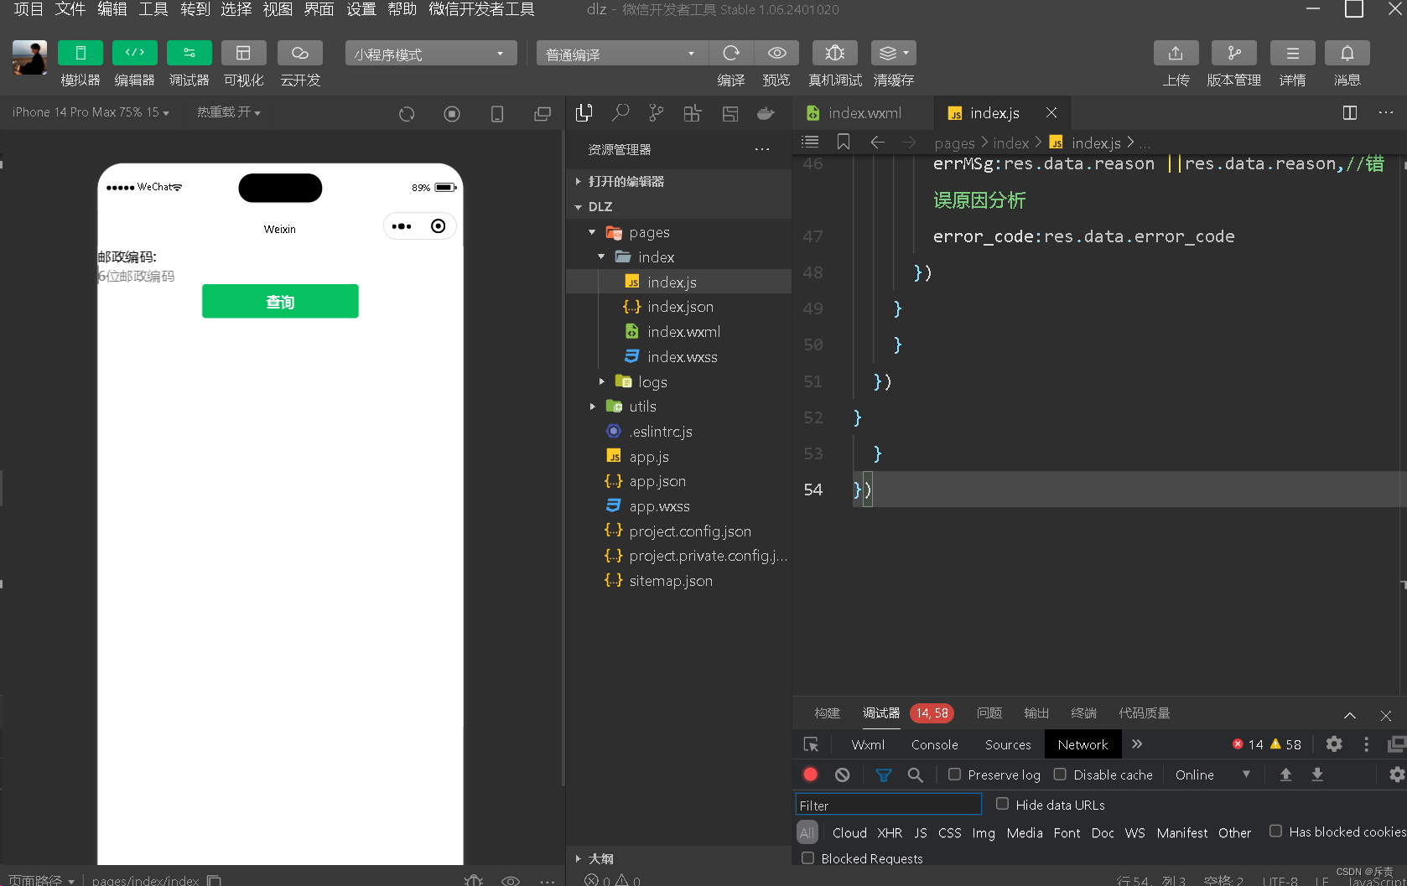This screenshot has height=886, width=1407.
Task: Upload the project using 上传 icon
Action: 1176,53
